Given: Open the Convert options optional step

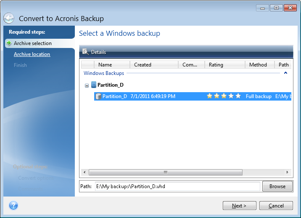Looking at the screenshot, I should pos(36,178).
